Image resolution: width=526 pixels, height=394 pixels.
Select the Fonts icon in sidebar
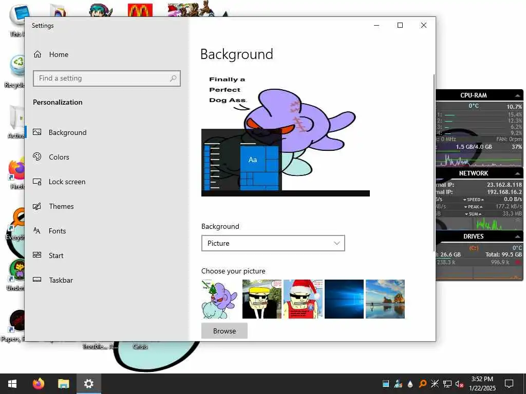pos(37,231)
